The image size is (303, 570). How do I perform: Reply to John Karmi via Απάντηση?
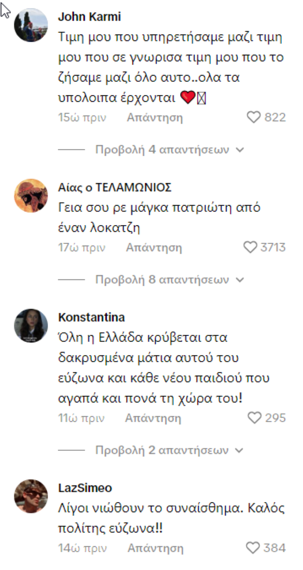coord(155,118)
